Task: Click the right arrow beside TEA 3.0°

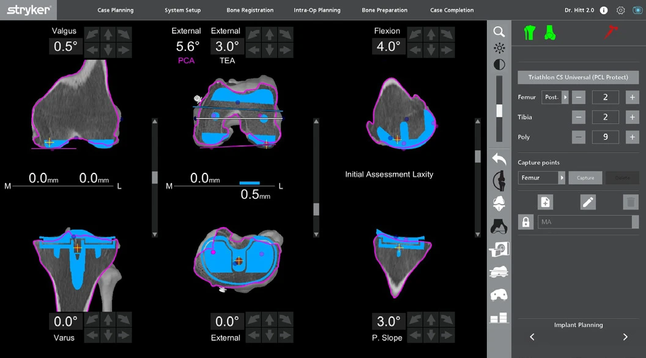Action: 285,50
